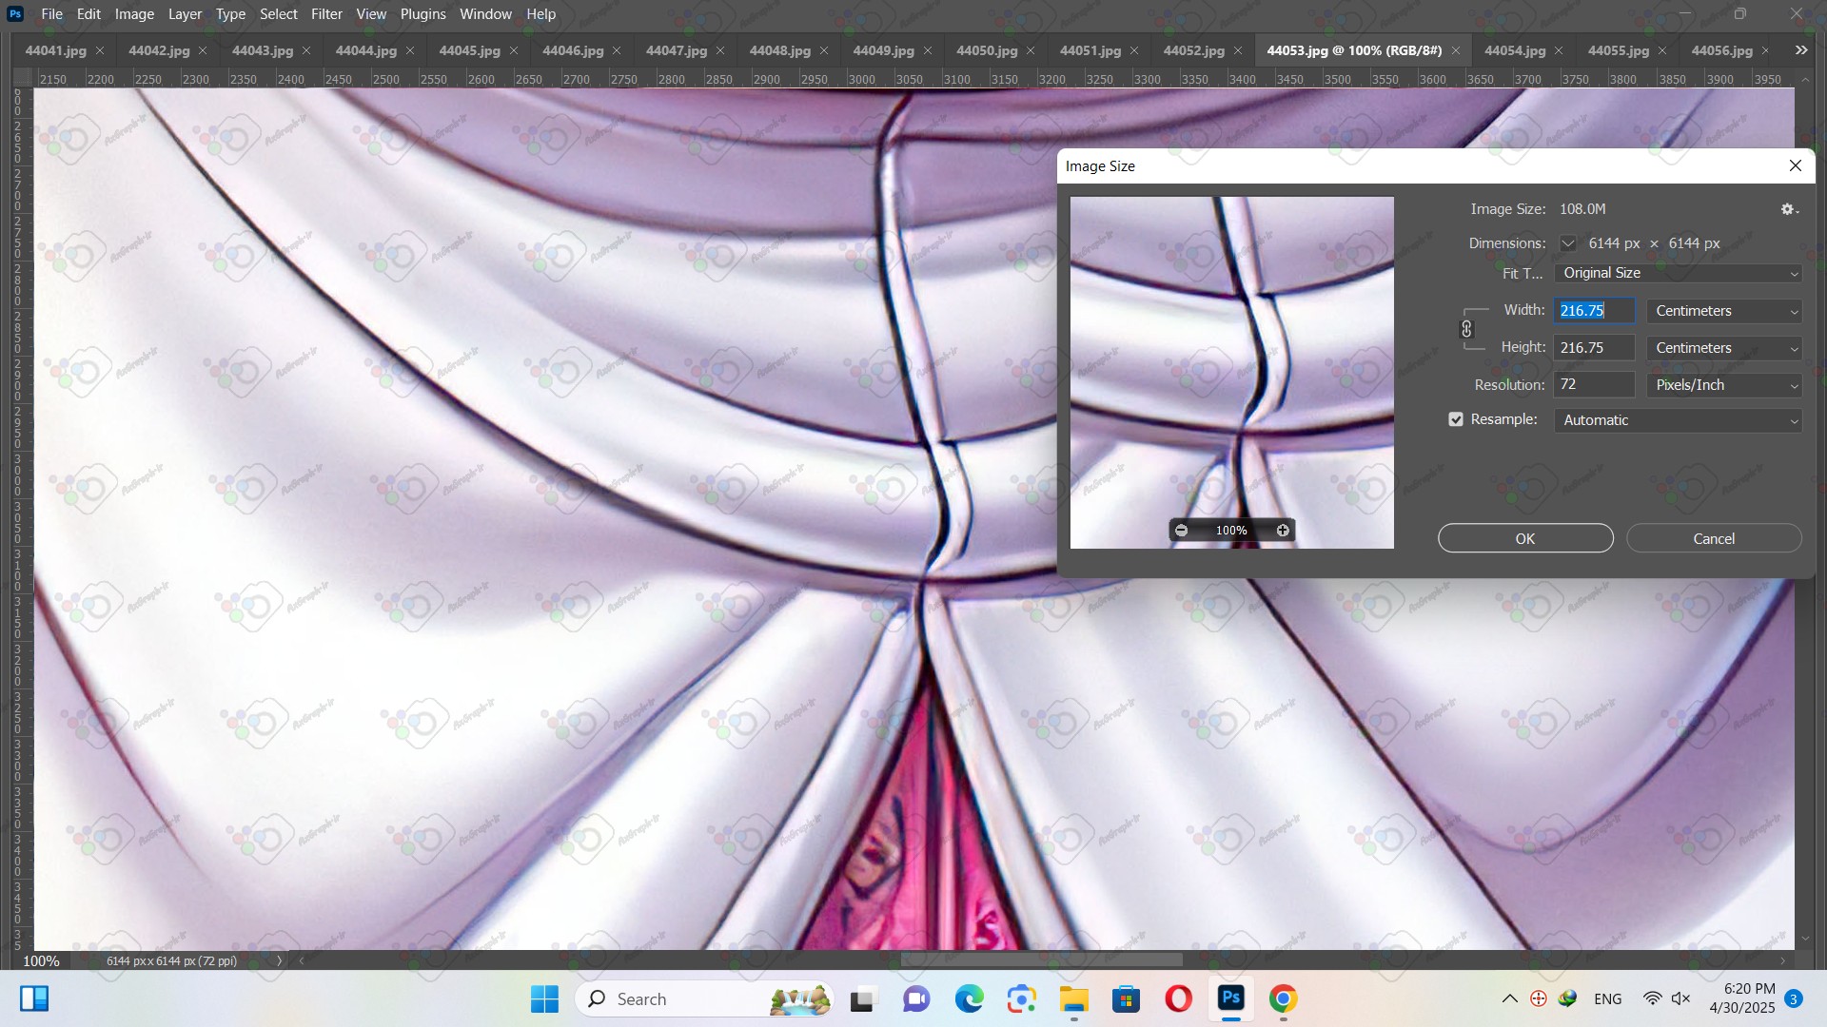The image size is (1827, 1027).
Task: Zoom out the preview with minus icon
Action: click(x=1181, y=531)
